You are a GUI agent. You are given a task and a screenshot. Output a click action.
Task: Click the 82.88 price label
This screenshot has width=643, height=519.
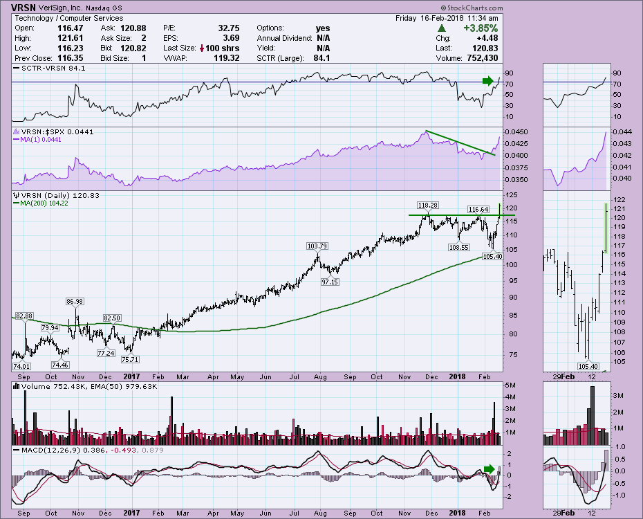[24, 316]
